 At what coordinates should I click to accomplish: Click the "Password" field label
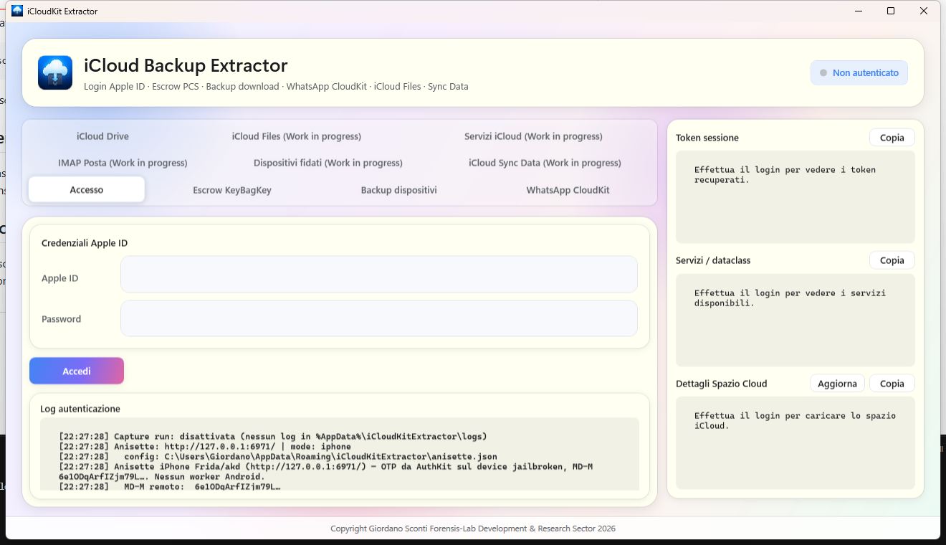coord(61,319)
